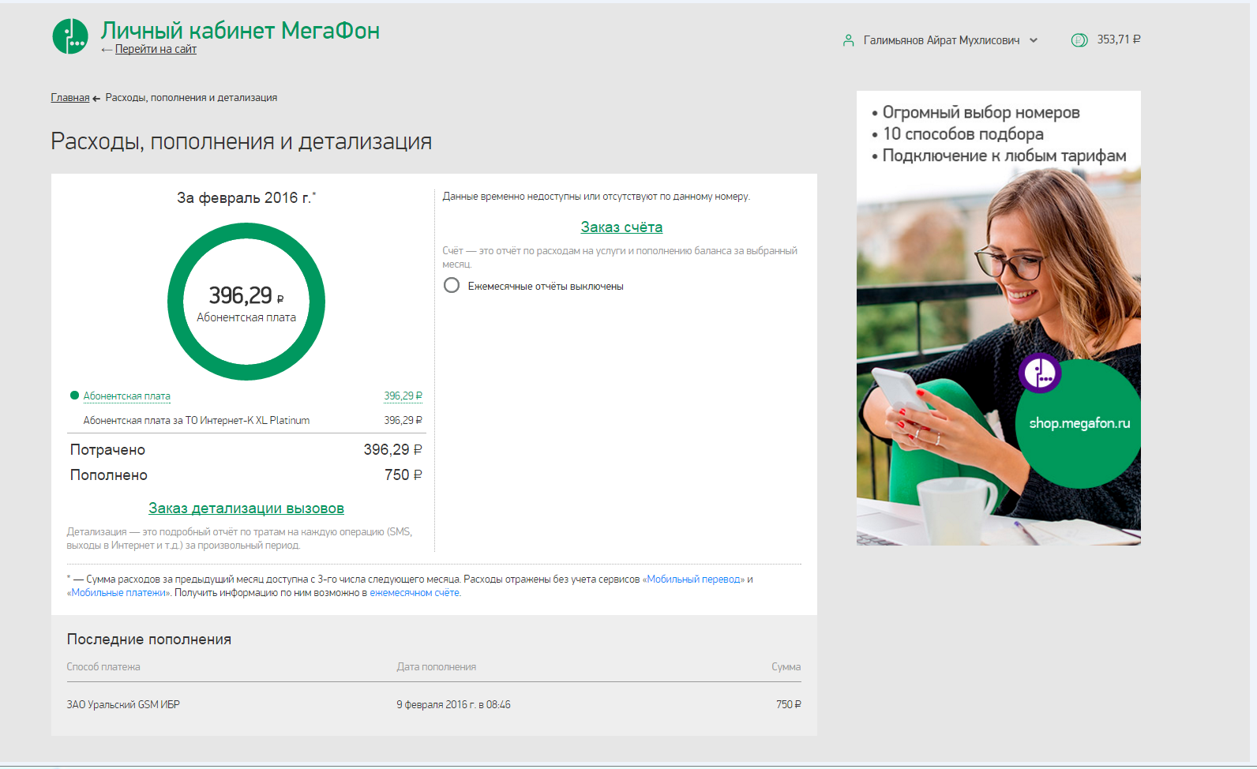Follow the Перейти на сайт link
This screenshot has width=1257, height=769.
pos(156,49)
